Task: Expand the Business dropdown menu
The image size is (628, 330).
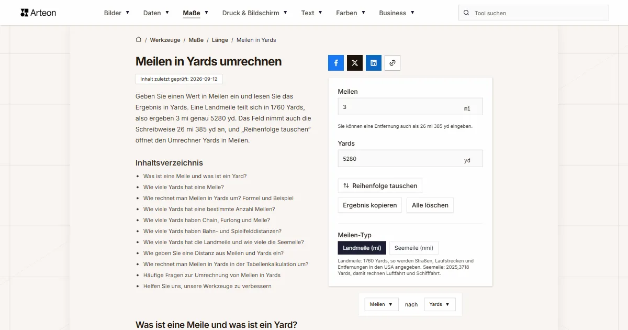Action: click(x=397, y=13)
